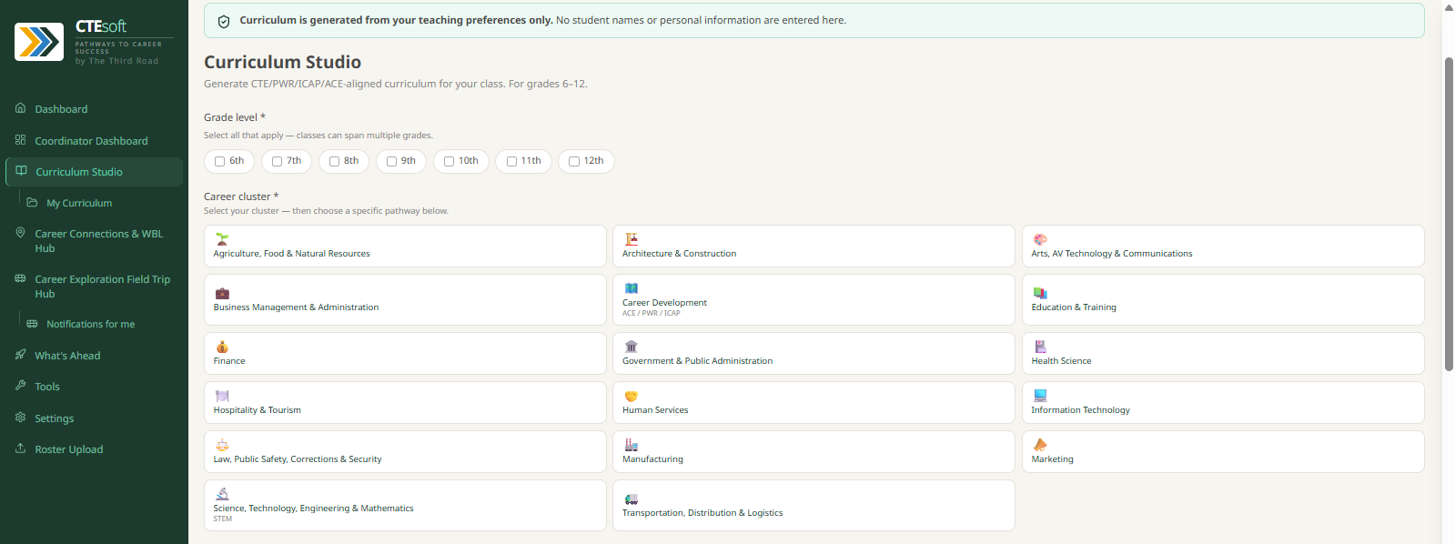This screenshot has height=544, width=1455.
Task: Toggle the 11th grade checkbox
Action: click(511, 161)
